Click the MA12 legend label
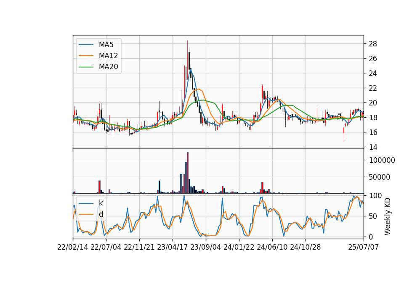The height and width of the screenshot is (291, 404). [x=108, y=56]
